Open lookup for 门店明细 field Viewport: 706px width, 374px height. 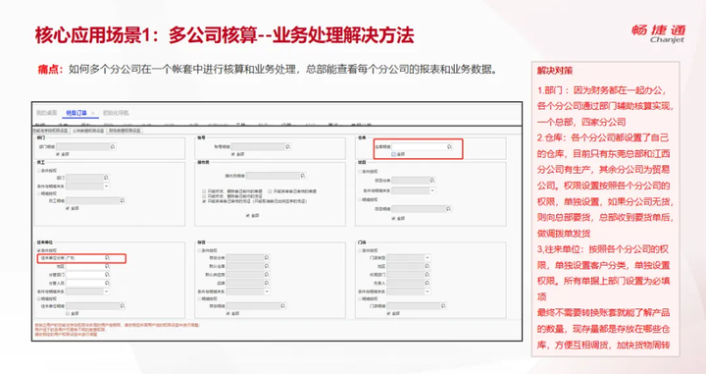click(443, 306)
